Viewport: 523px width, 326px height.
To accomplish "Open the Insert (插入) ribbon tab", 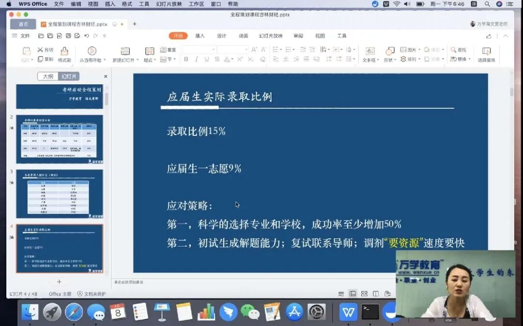I will coord(200,36).
